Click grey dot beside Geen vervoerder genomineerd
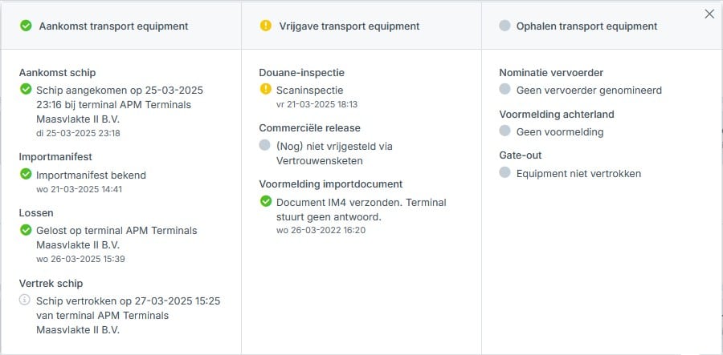This screenshot has height=355, width=723. (x=504, y=90)
